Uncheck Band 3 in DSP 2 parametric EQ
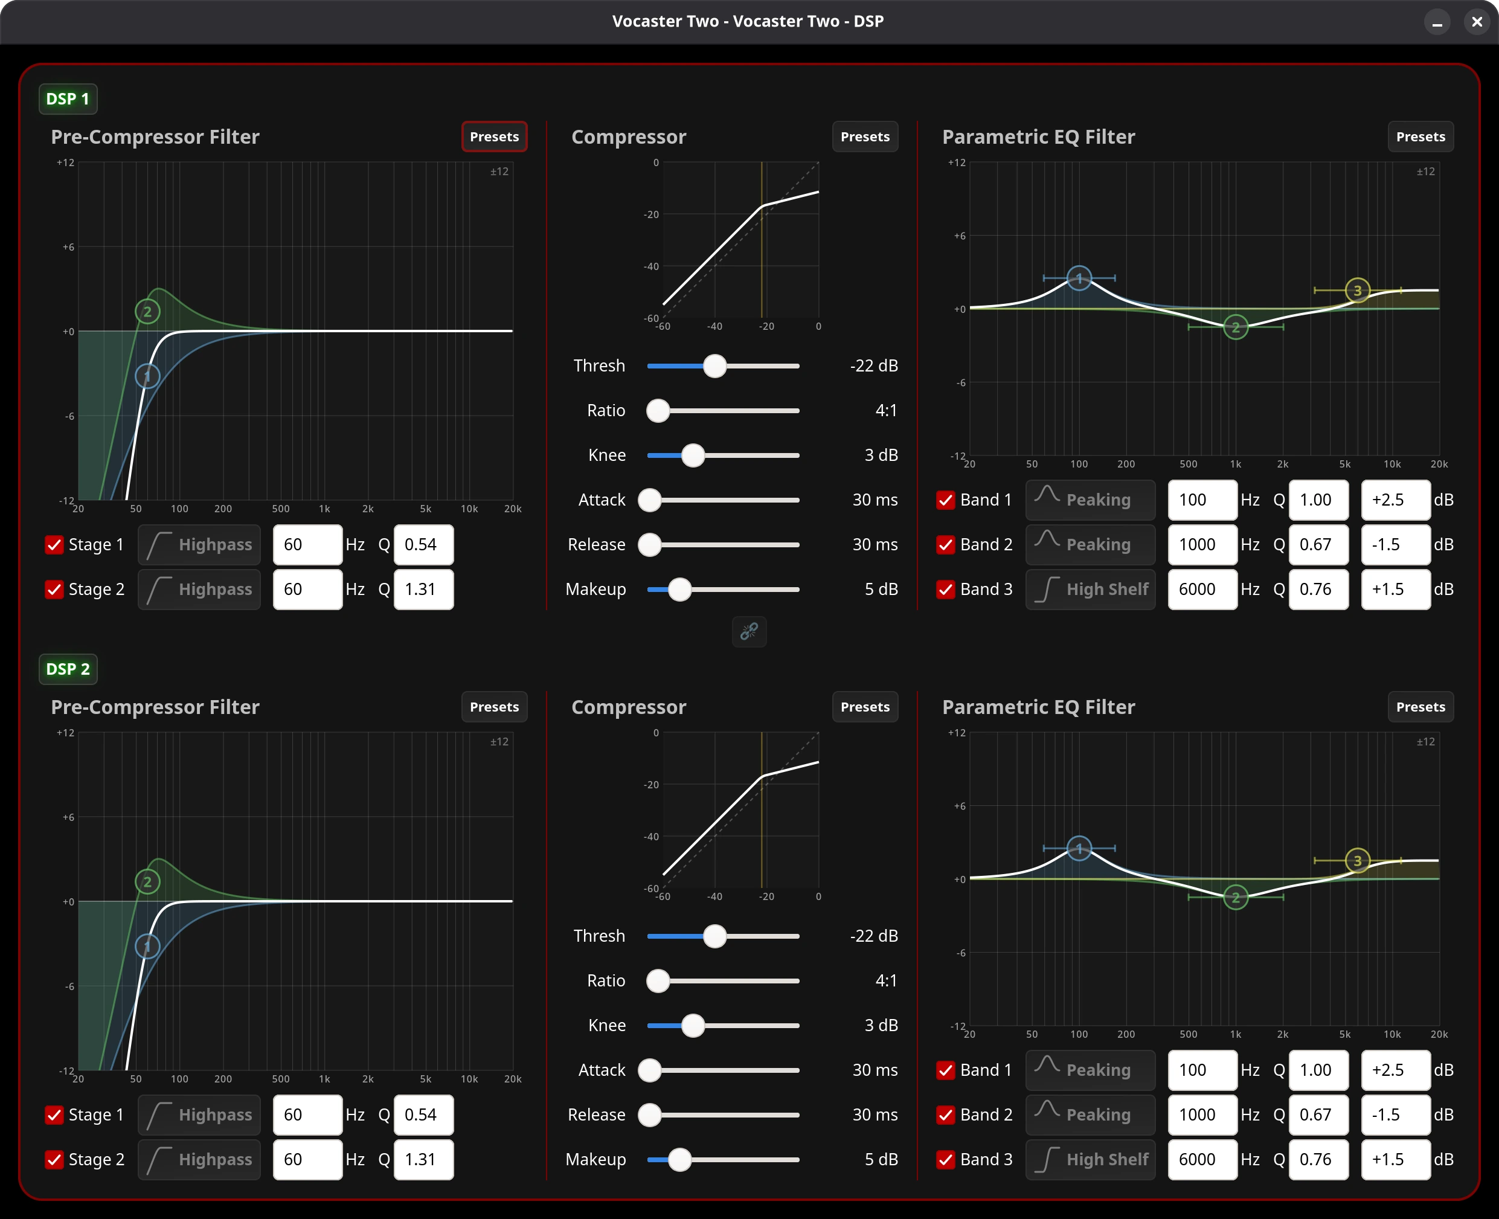Image resolution: width=1499 pixels, height=1219 pixels. pyautogui.click(x=946, y=1159)
